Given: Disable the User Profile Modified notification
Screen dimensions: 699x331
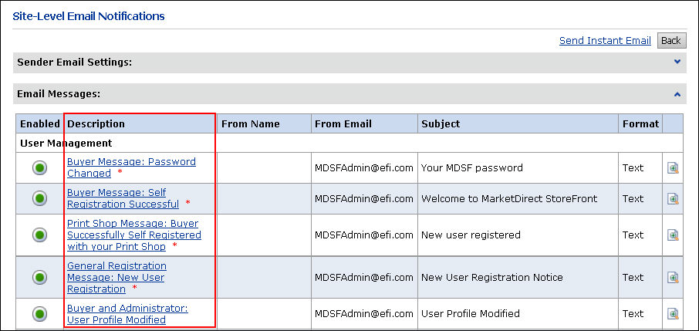Looking at the screenshot, I should click(x=39, y=314).
